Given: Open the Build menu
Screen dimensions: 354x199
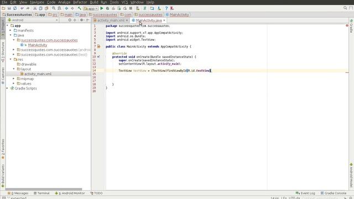Looking at the screenshot, I should (94, 2).
